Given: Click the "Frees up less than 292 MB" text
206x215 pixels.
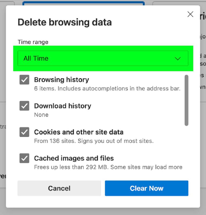Looking at the screenshot, I should pyautogui.click(x=108, y=167).
